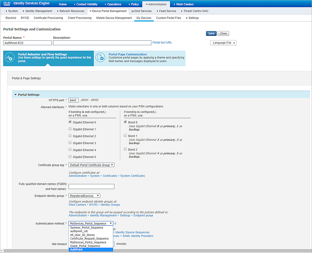Collapse the Portal Settings section
Screen dimensions: 312x253
pyautogui.click(x=16, y=95)
